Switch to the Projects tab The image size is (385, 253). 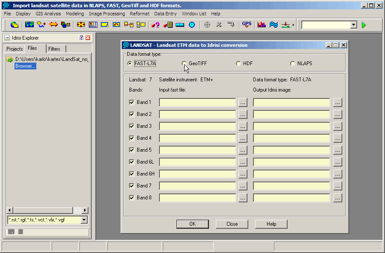point(15,49)
